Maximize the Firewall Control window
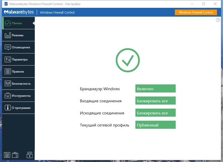 [x=204, y=4]
